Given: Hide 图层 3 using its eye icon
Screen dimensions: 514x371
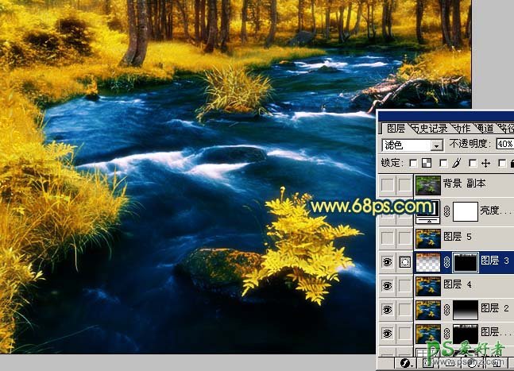Looking at the screenshot, I should [388, 261].
